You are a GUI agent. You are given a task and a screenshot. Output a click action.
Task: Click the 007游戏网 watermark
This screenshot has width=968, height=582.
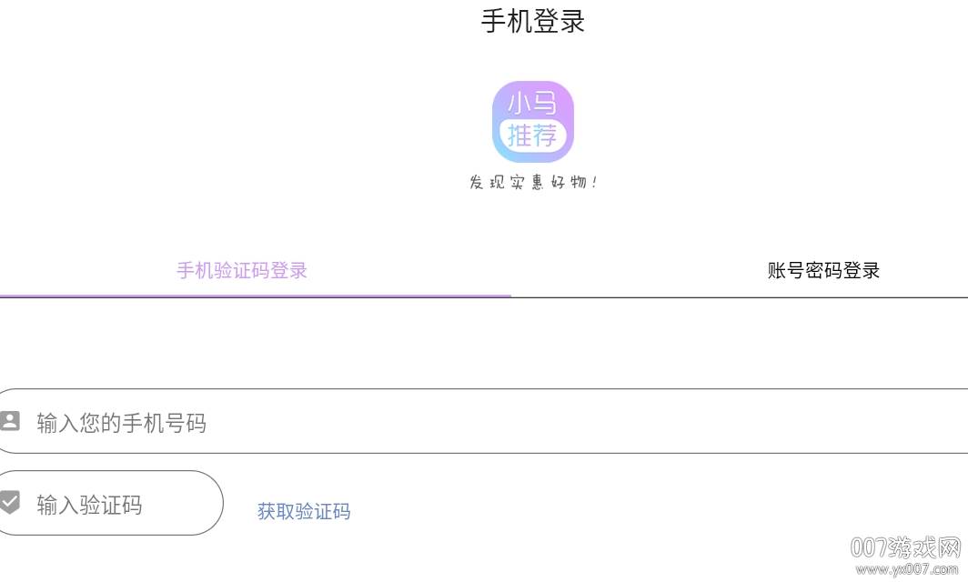click(905, 547)
